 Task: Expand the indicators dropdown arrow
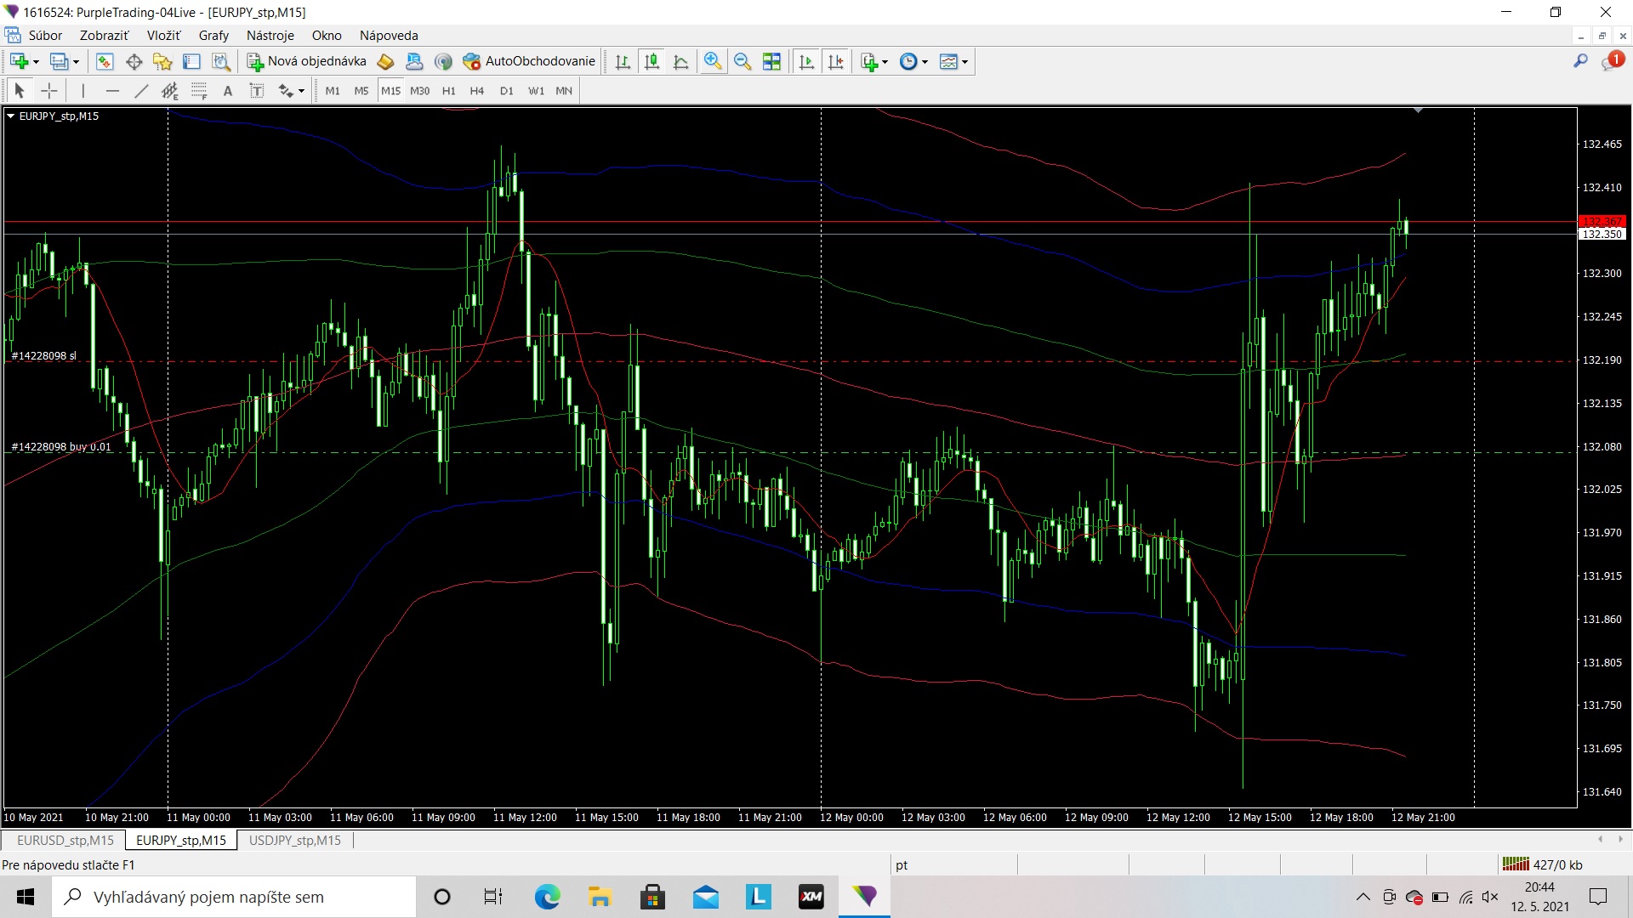point(885,62)
